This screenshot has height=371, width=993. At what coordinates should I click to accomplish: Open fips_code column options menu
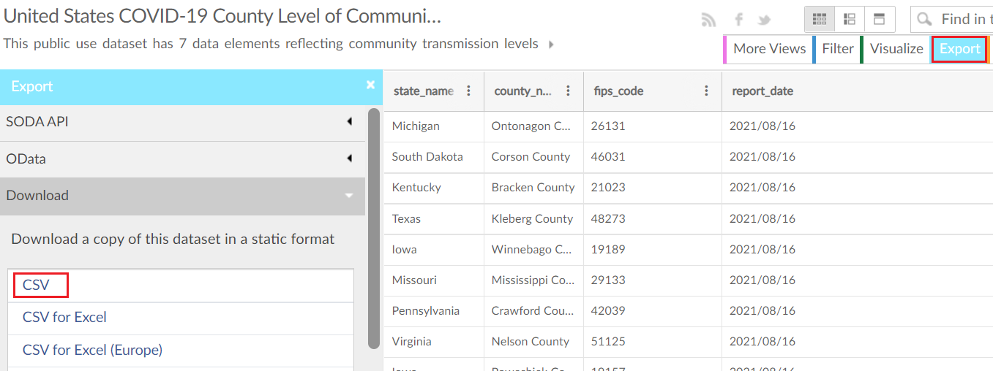pos(706,91)
